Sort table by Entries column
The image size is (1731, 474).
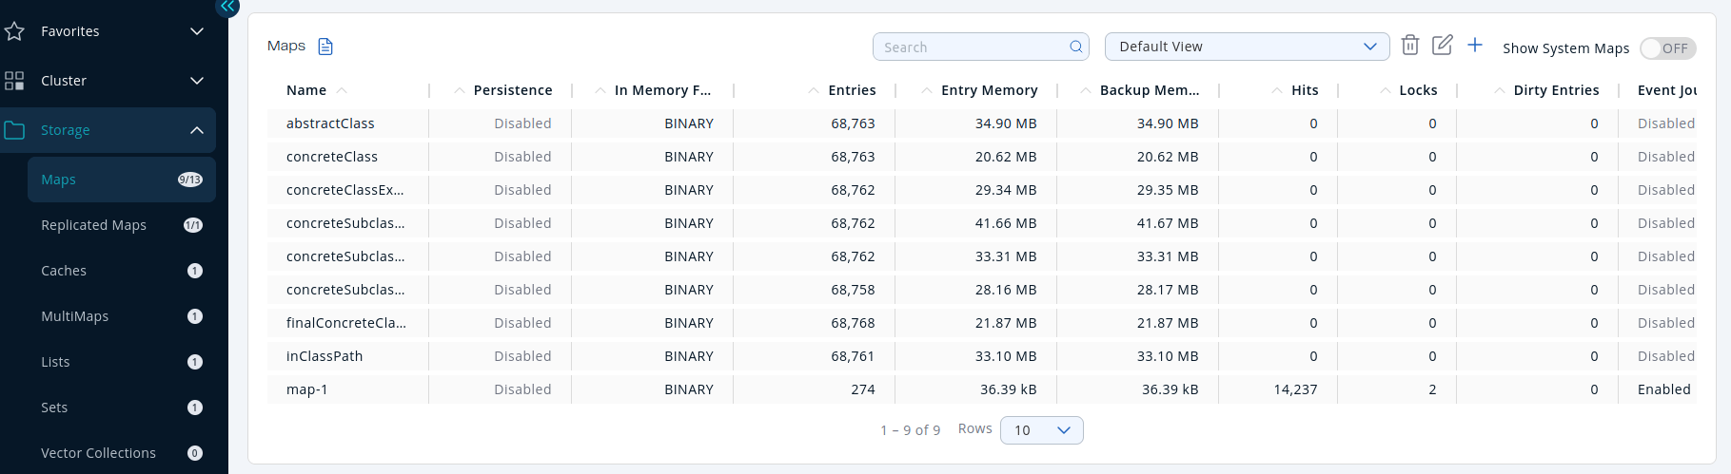pyautogui.click(x=851, y=90)
